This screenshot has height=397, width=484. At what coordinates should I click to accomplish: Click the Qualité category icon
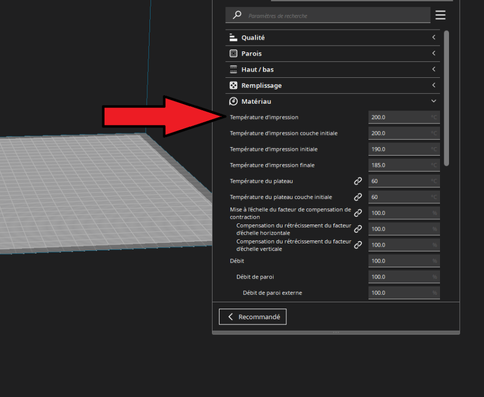pyautogui.click(x=233, y=38)
